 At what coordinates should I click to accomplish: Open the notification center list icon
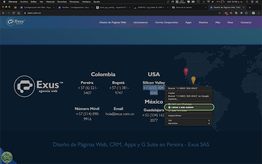tap(257, 2)
